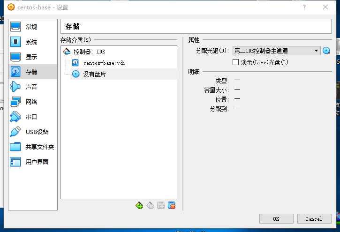Click the USB设备 plug icon
340x232 pixels.
(x=15, y=132)
